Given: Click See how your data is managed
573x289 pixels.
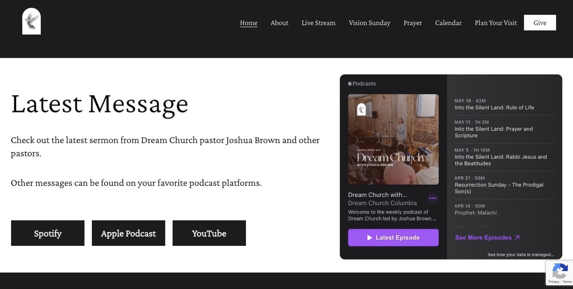Looking at the screenshot, I should point(521,255).
